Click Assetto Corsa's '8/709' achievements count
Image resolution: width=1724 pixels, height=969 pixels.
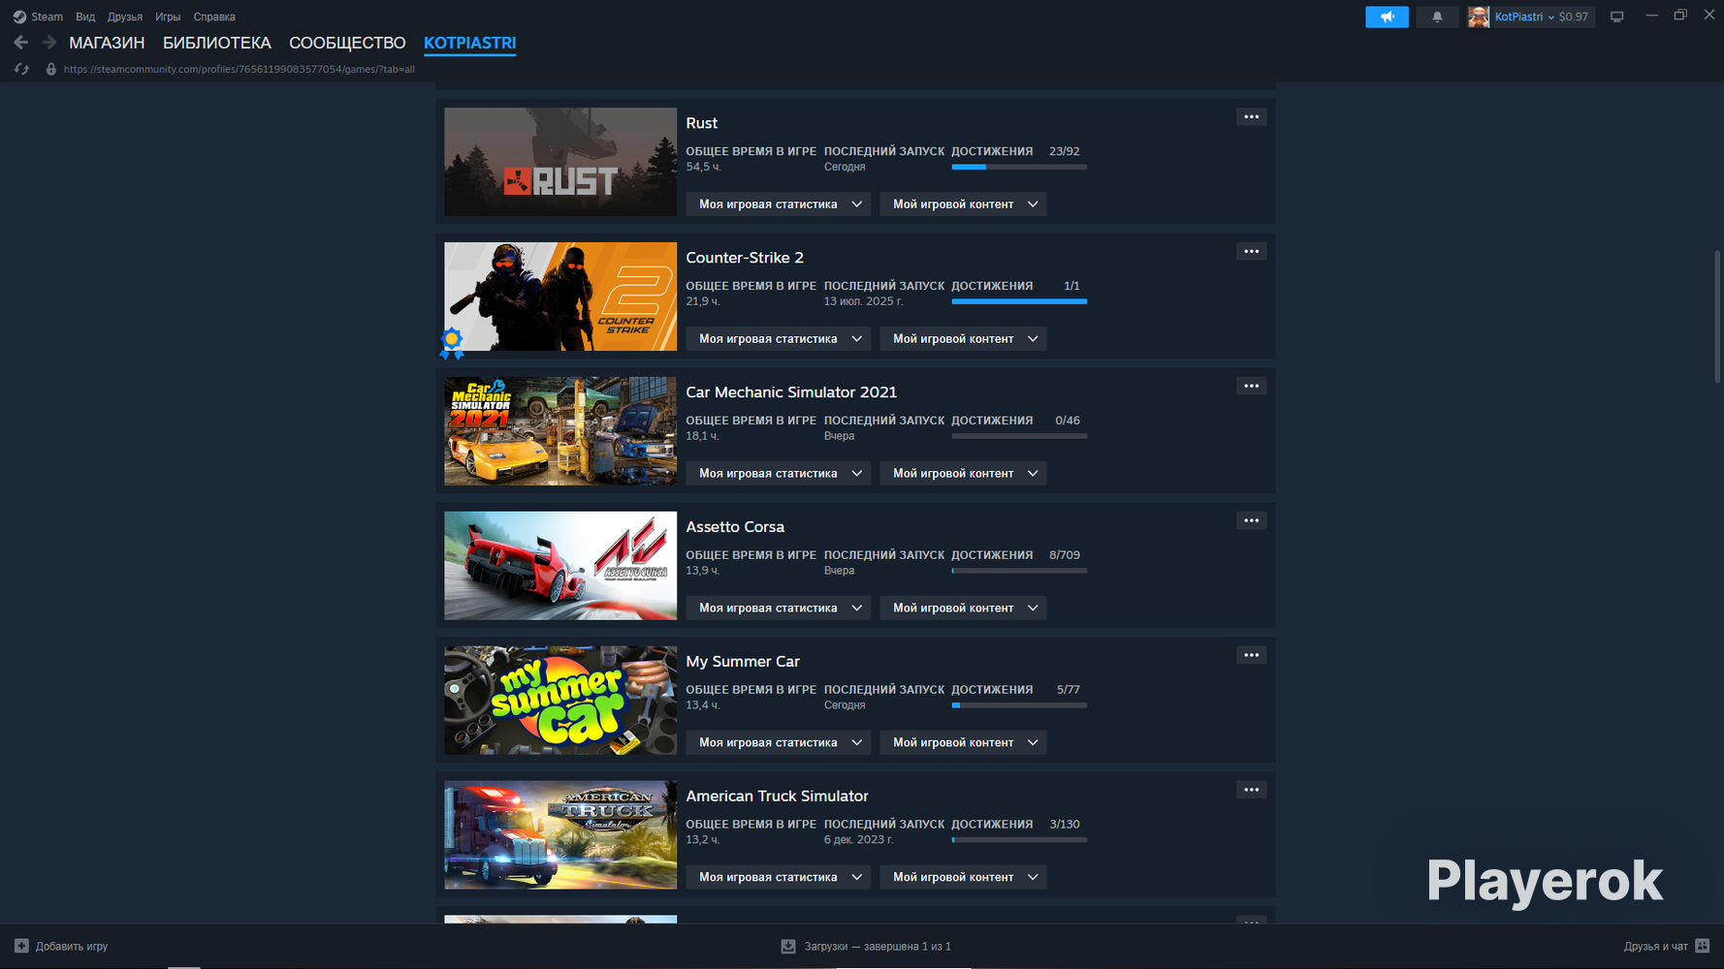click(x=1064, y=555)
